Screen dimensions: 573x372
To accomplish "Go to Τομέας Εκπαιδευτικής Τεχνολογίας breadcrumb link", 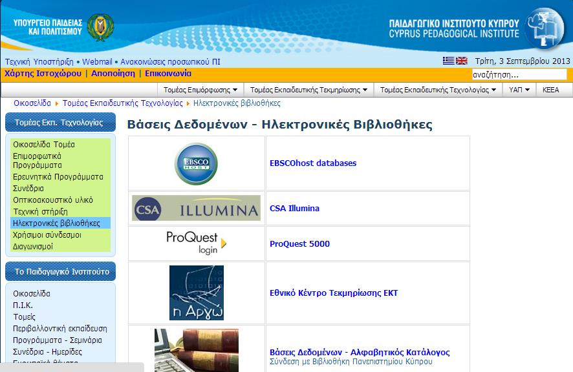I will [122, 103].
